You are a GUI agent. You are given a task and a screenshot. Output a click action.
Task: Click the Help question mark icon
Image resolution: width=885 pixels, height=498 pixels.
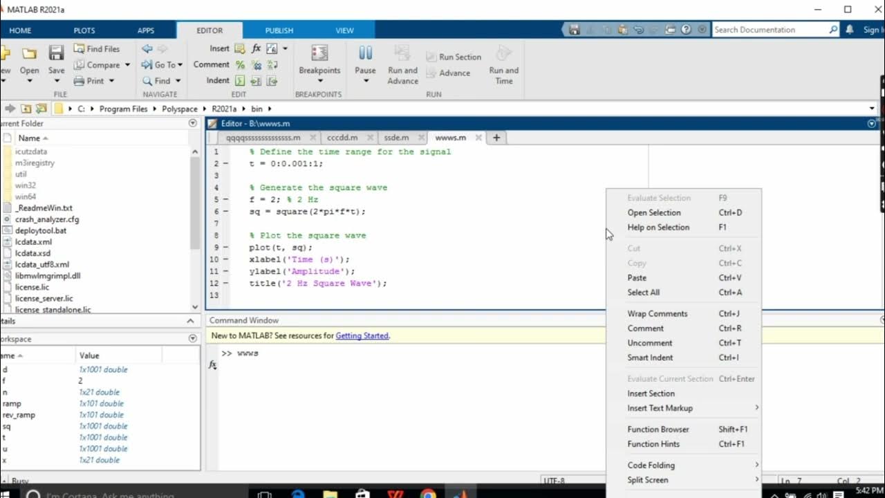click(x=686, y=30)
